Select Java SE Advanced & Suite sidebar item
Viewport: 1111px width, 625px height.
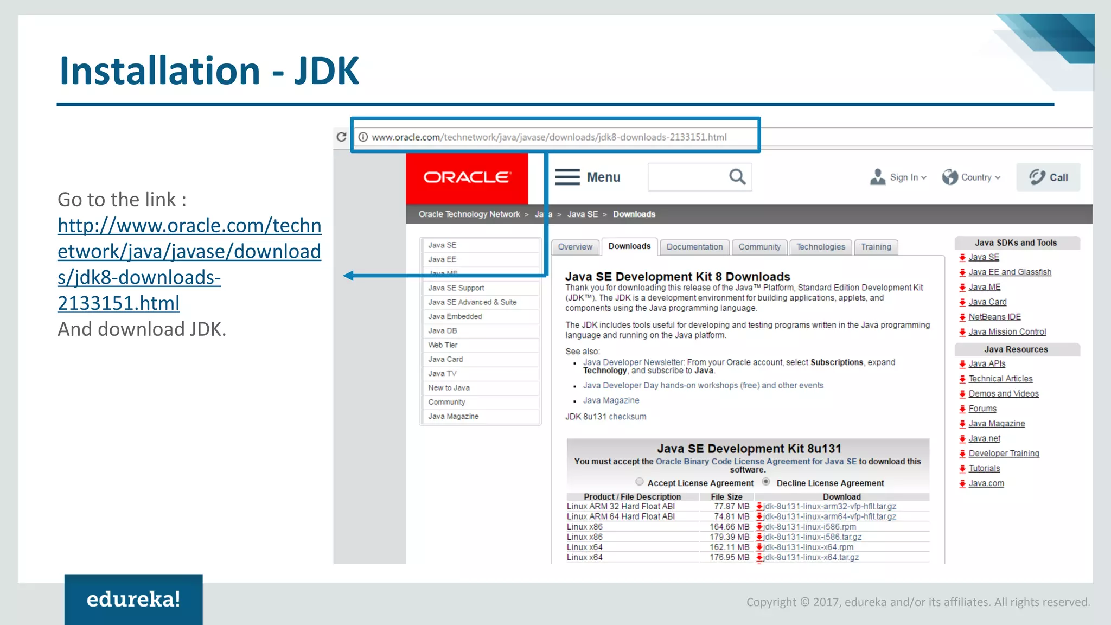(481, 302)
